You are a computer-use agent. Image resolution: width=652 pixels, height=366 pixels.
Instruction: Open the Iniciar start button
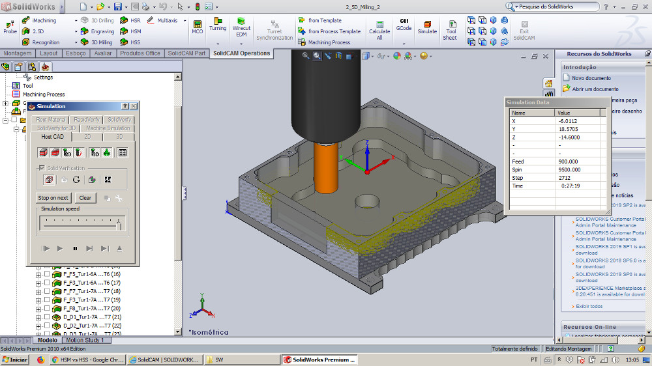(x=15, y=359)
